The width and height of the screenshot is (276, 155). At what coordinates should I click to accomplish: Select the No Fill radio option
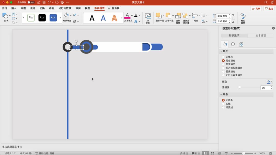[223, 57]
